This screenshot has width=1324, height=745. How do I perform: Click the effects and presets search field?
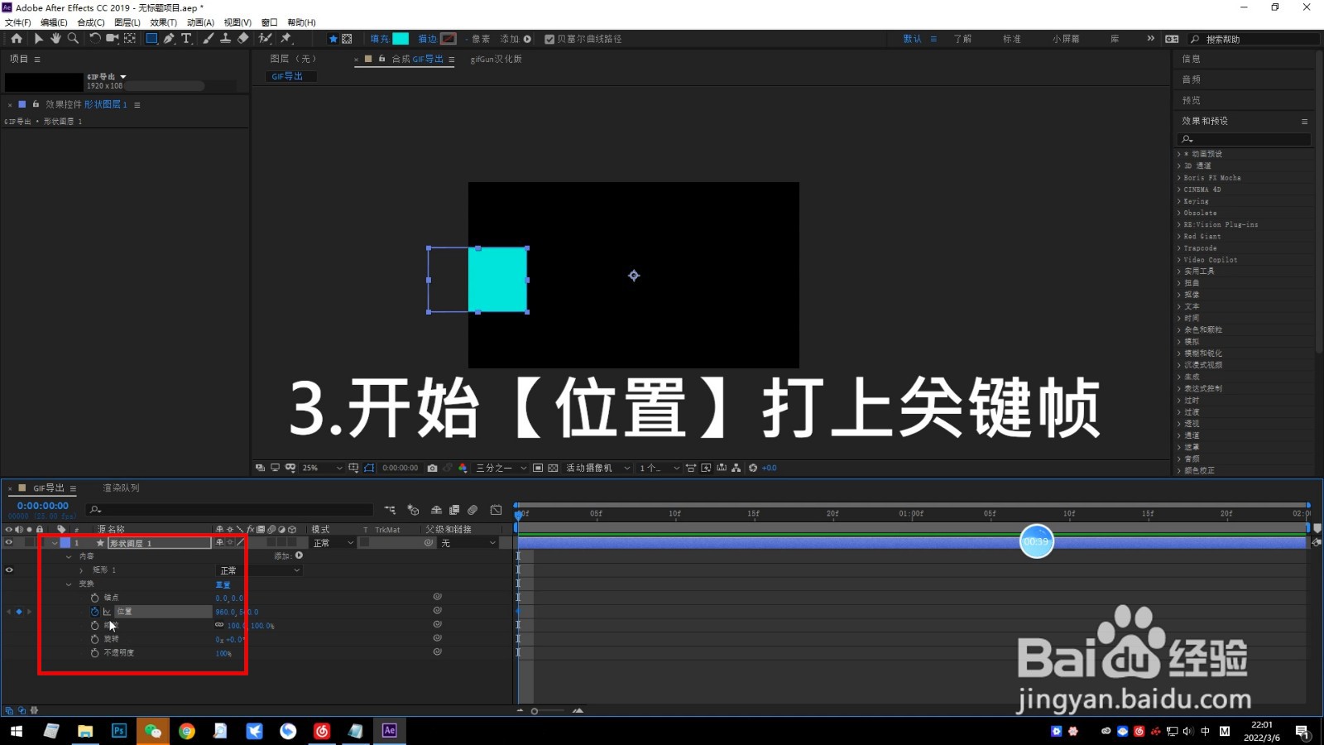[x=1246, y=139]
